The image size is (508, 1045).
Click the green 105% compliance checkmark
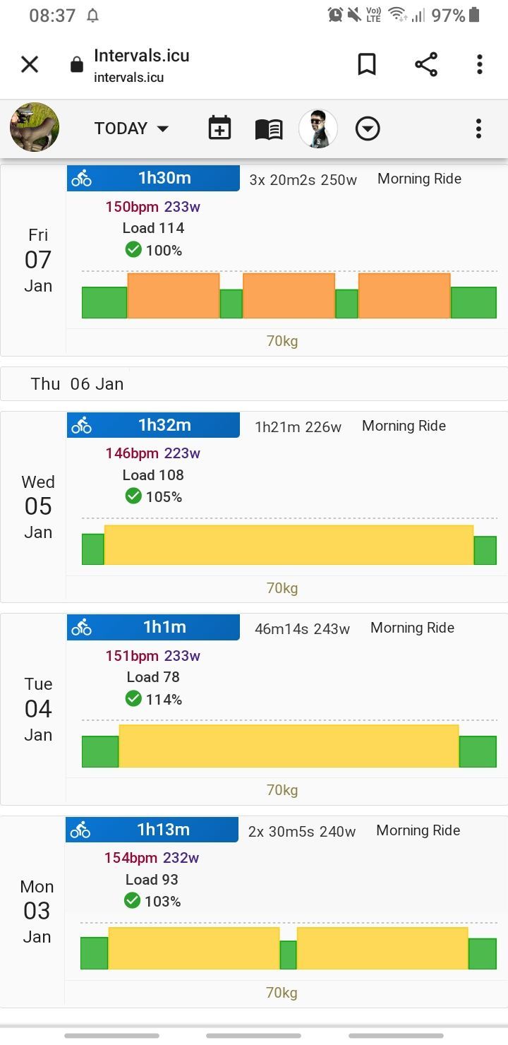tap(133, 496)
